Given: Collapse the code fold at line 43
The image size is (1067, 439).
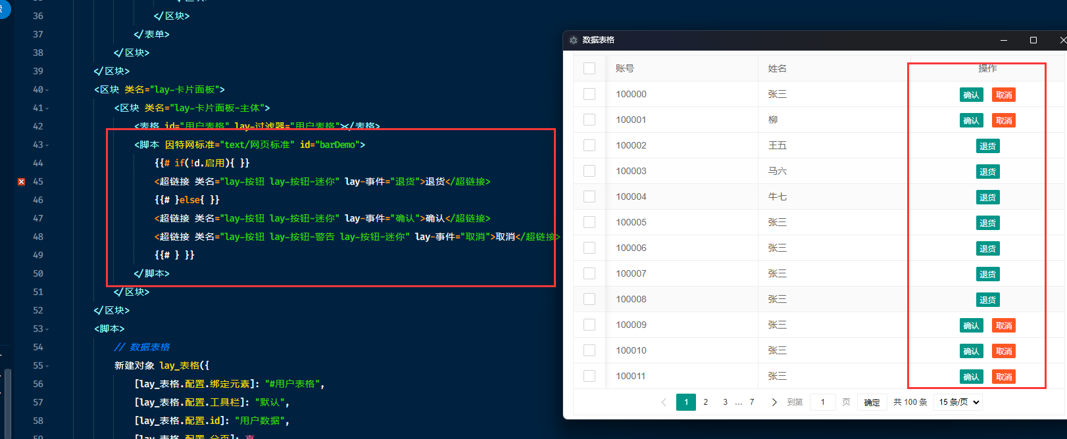Looking at the screenshot, I should point(47,145).
